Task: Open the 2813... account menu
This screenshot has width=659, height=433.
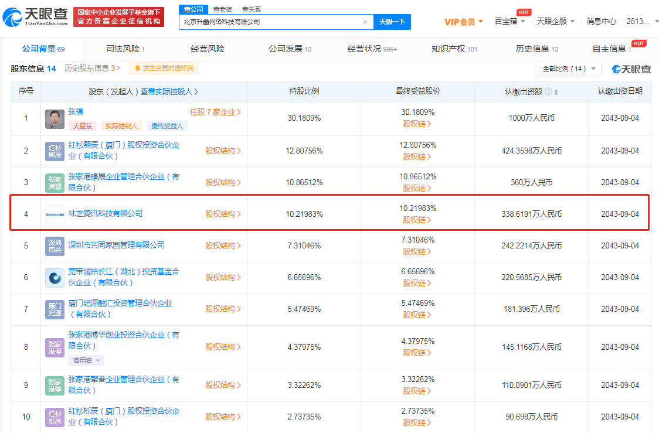Action: tap(642, 22)
